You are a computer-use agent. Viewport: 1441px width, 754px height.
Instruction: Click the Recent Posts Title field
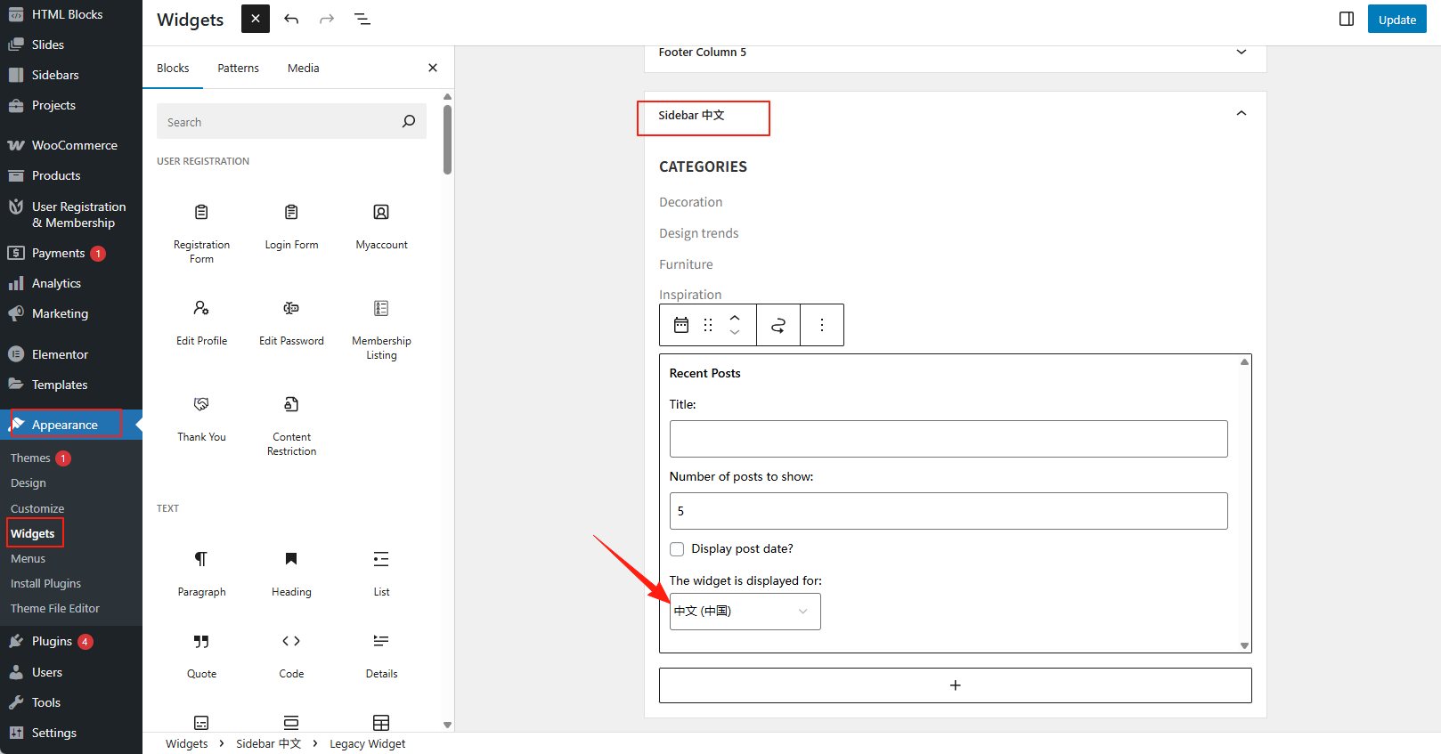(x=948, y=439)
